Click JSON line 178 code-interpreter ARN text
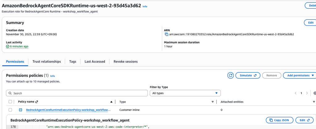Screen dimensions: 316x129 coord(98,127)
